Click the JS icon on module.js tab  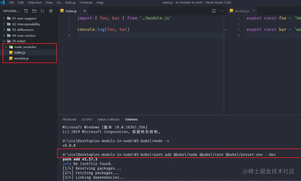click(x=232, y=11)
